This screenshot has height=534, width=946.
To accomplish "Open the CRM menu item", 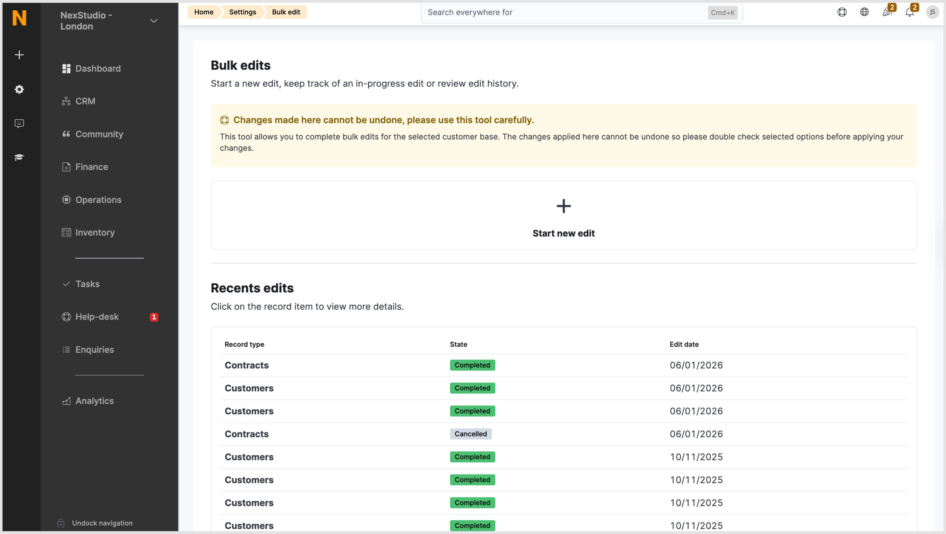I will [x=85, y=101].
